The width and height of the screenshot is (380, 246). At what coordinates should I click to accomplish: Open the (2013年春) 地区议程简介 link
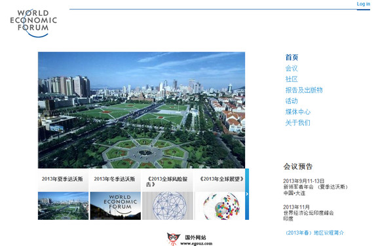point(314,233)
